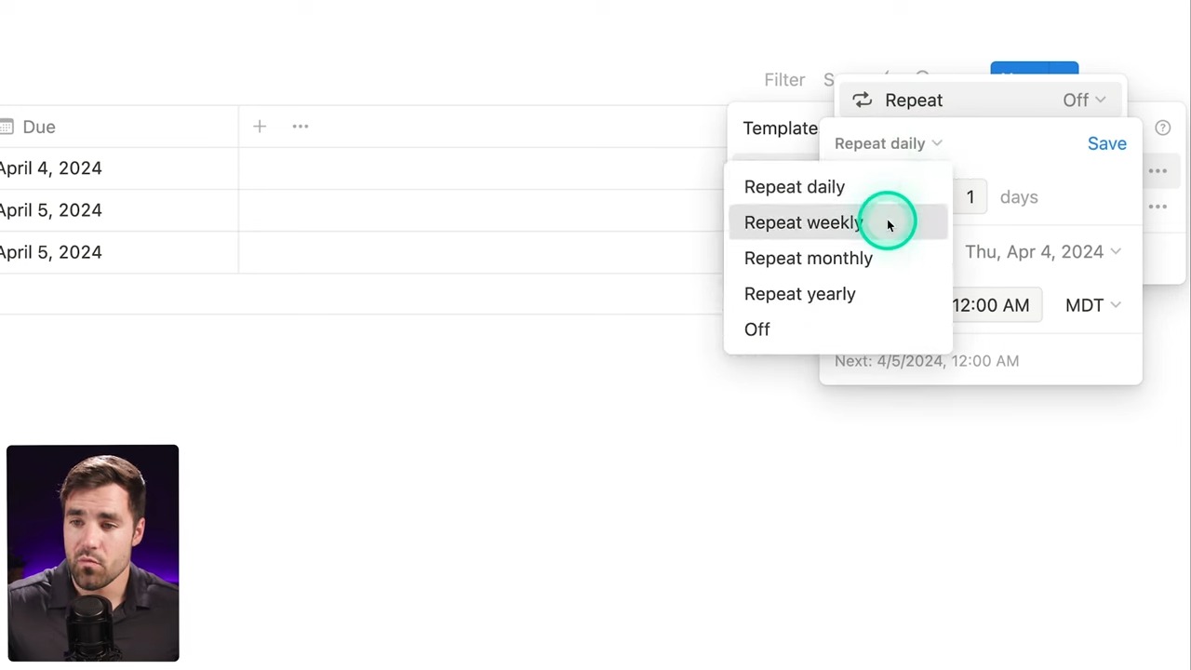Screen dimensions: 1191x670
Task: Click the 12:00 AM time field
Action: (x=992, y=305)
